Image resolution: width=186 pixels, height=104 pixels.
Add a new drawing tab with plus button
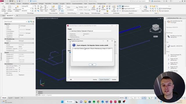point(17,16)
